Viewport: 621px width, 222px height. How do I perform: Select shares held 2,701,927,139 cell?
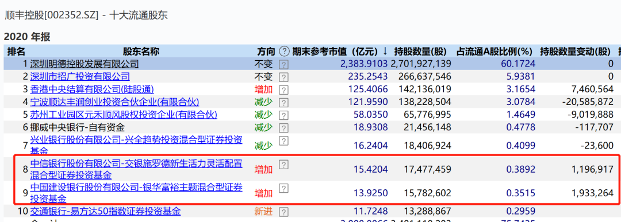tap(421, 64)
